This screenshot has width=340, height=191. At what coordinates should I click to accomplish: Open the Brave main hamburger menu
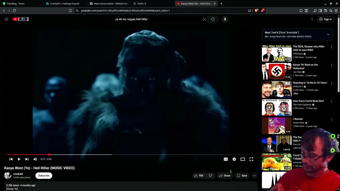click(x=336, y=11)
